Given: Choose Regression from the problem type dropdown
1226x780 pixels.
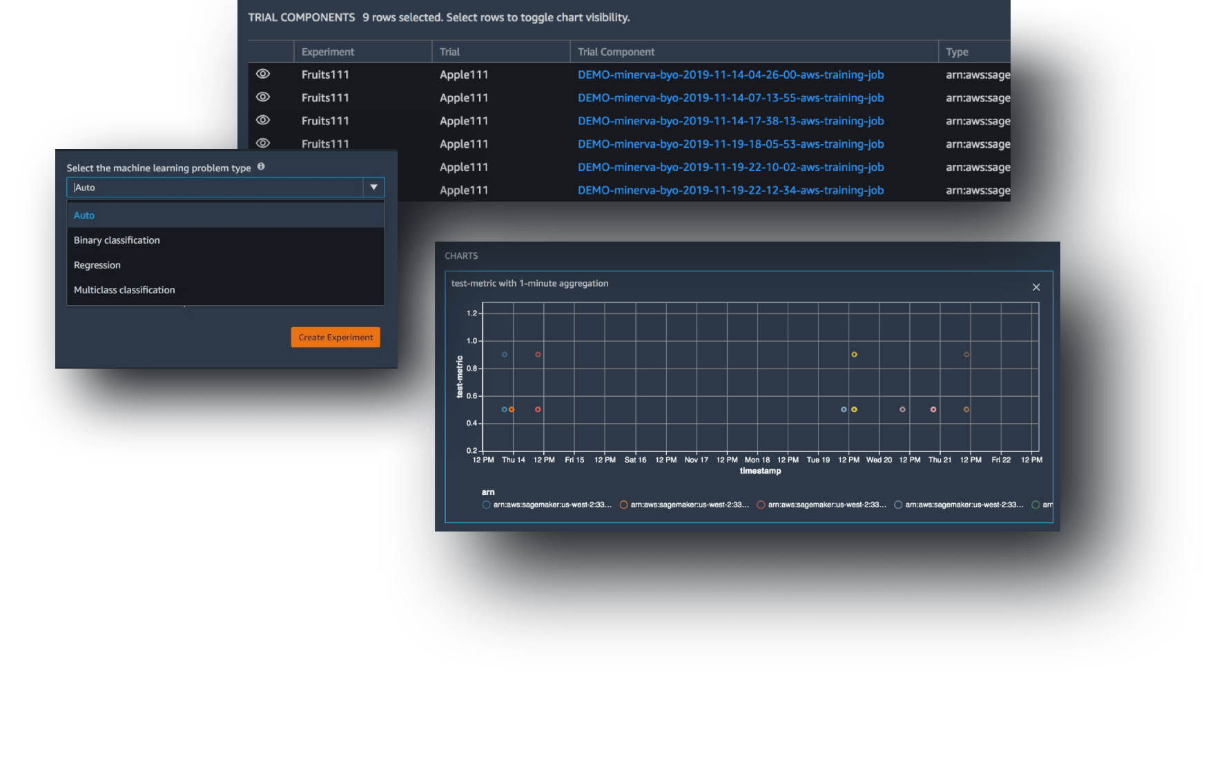Looking at the screenshot, I should click(x=97, y=264).
